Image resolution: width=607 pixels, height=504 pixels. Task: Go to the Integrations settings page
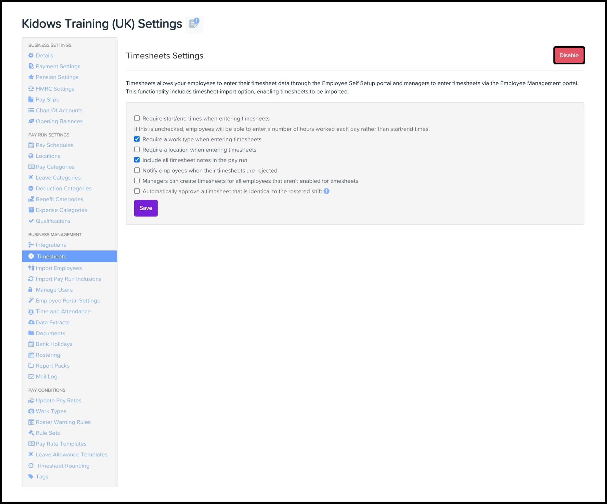(x=51, y=245)
